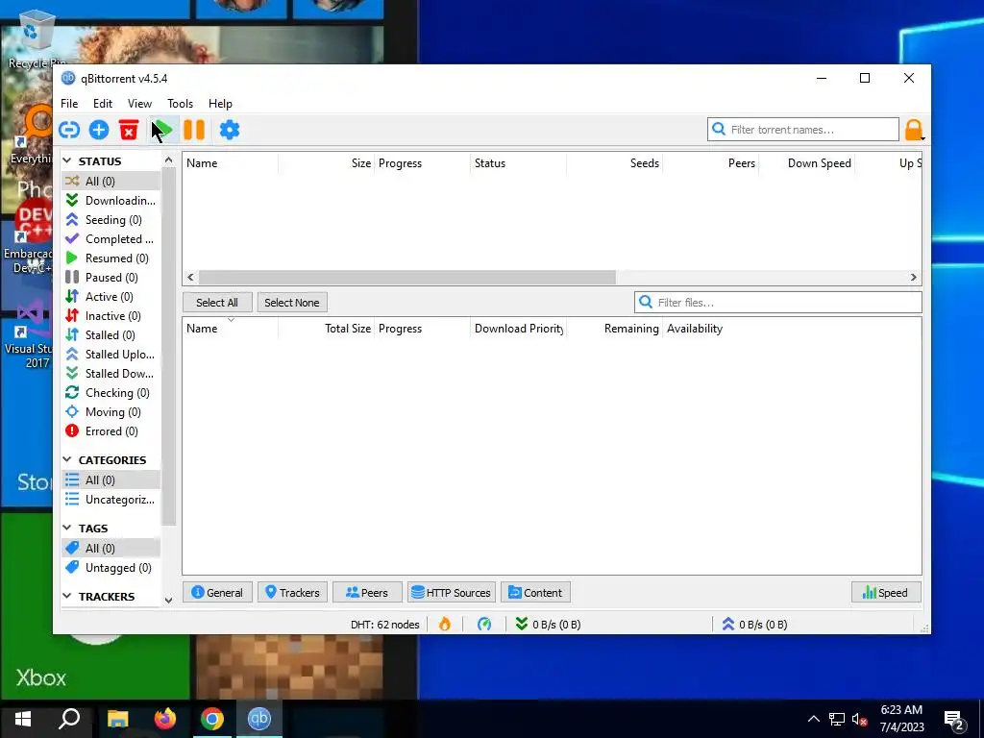
Task: Click the orange lock qBittorrent icon
Action: (914, 130)
